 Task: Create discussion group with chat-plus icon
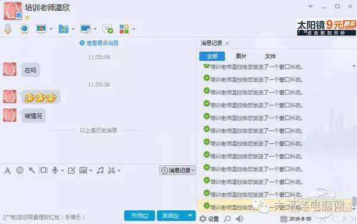coord(108,29)
